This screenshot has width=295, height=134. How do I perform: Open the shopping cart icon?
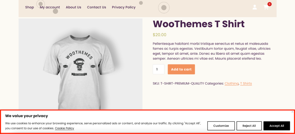(266, 7)
